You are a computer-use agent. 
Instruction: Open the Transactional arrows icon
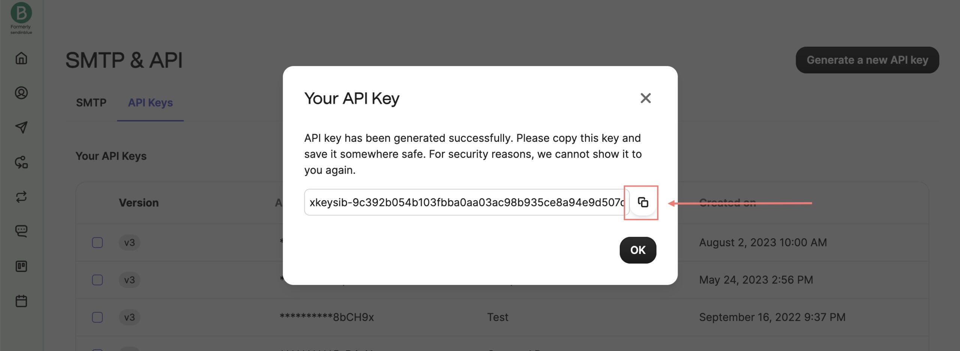[x=21, y=197]
